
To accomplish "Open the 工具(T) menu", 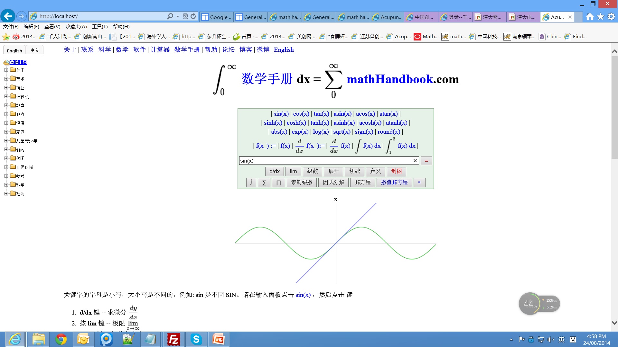I will (x=100, y=27).
